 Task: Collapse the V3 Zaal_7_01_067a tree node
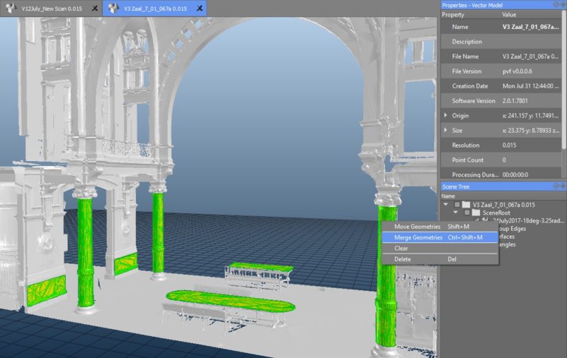[447, 204]
